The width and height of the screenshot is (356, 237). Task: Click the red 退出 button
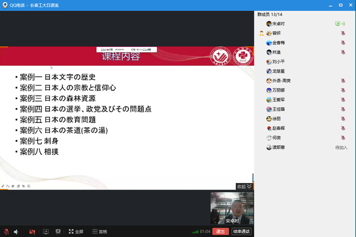(x=220, y=231)
